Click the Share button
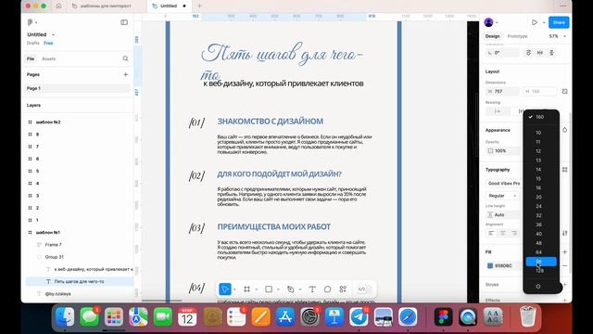This screenshot has height=334, width=593. pos(559,22)
